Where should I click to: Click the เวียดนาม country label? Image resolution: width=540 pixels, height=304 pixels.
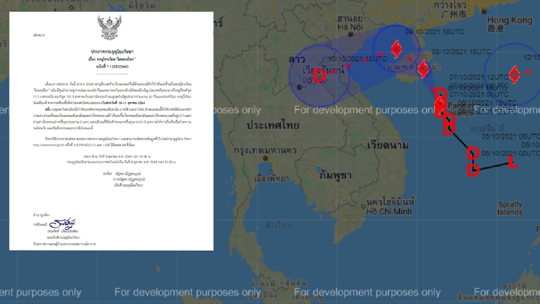coord(388,145)
